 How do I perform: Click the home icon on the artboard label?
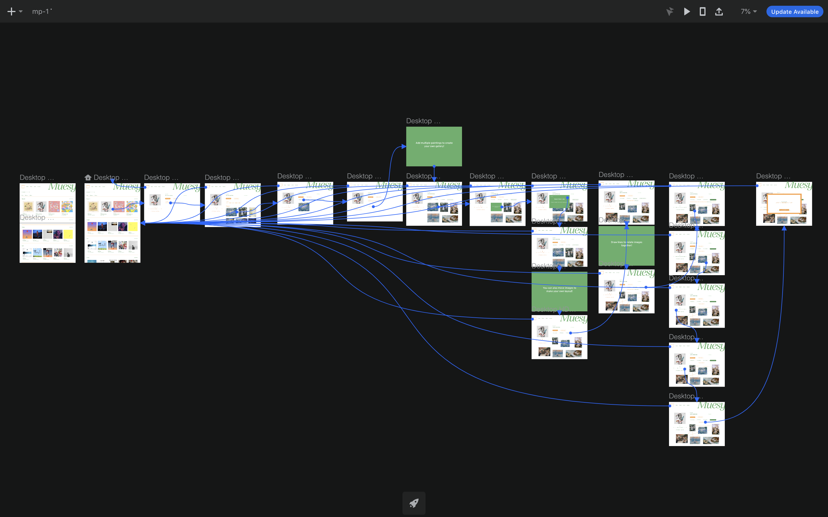(x=88, y=178)
